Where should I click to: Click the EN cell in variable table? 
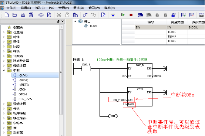tap(151, 27)
